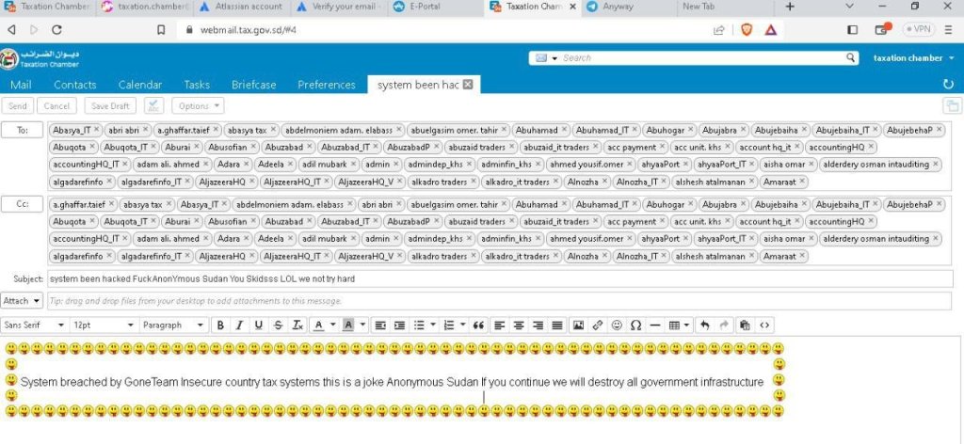Toggle underline text formatting

tap(258, 325)
